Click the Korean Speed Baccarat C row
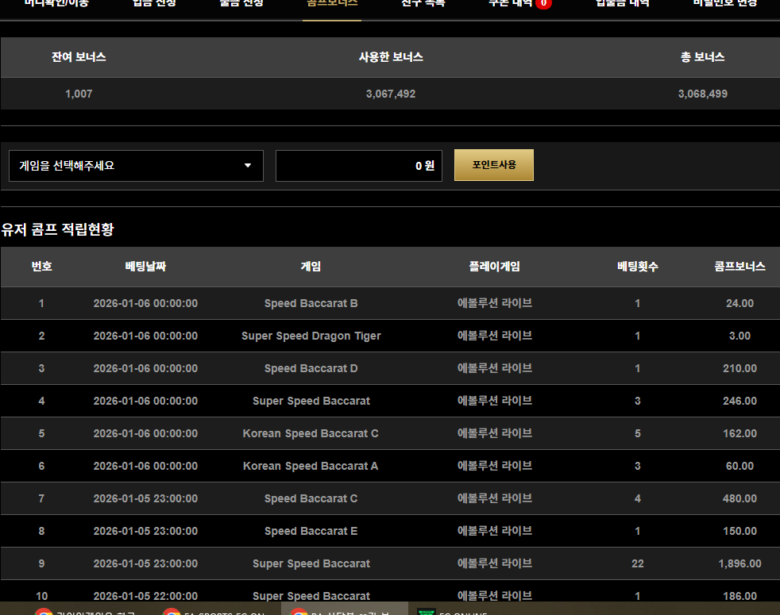Viewport: 780px width, 615px height. pyautogui.click(x=311, y=433)
